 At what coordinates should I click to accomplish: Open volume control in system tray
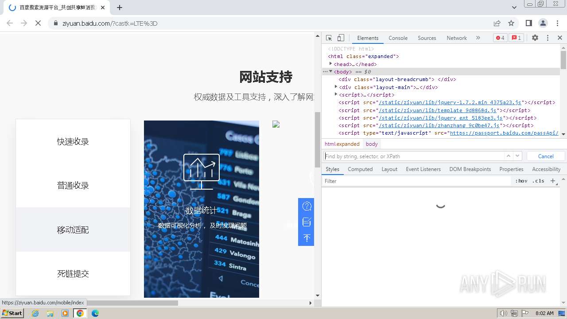coord(503,313)
